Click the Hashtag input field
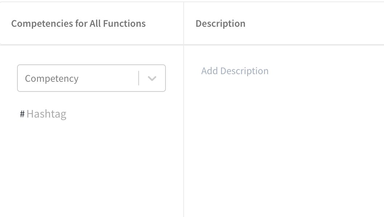 73,114
